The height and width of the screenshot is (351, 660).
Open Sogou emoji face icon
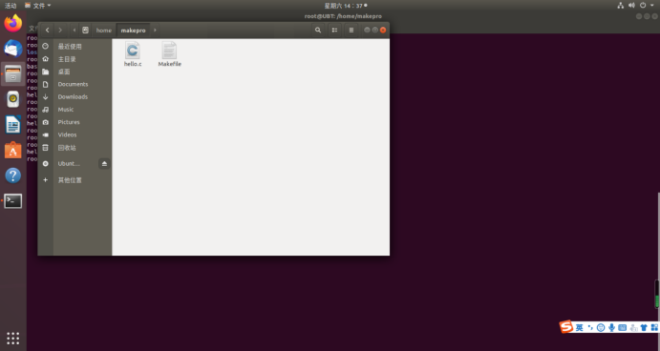tap(601, 327)
